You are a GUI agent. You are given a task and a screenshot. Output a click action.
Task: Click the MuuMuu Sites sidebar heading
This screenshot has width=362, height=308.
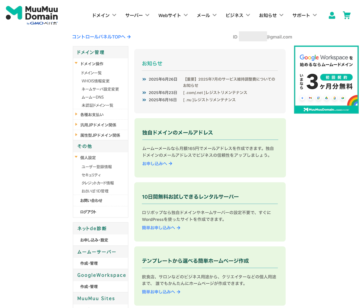click(96, 298)
